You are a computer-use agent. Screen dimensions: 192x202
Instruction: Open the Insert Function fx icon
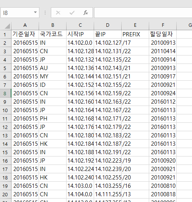click(86, 13)
